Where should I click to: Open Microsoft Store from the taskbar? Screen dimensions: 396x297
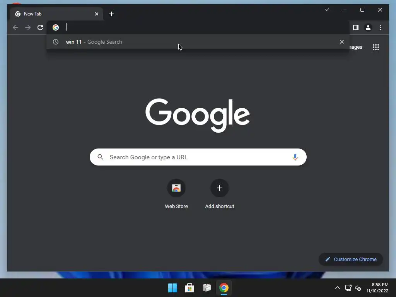tap(189, 288)
